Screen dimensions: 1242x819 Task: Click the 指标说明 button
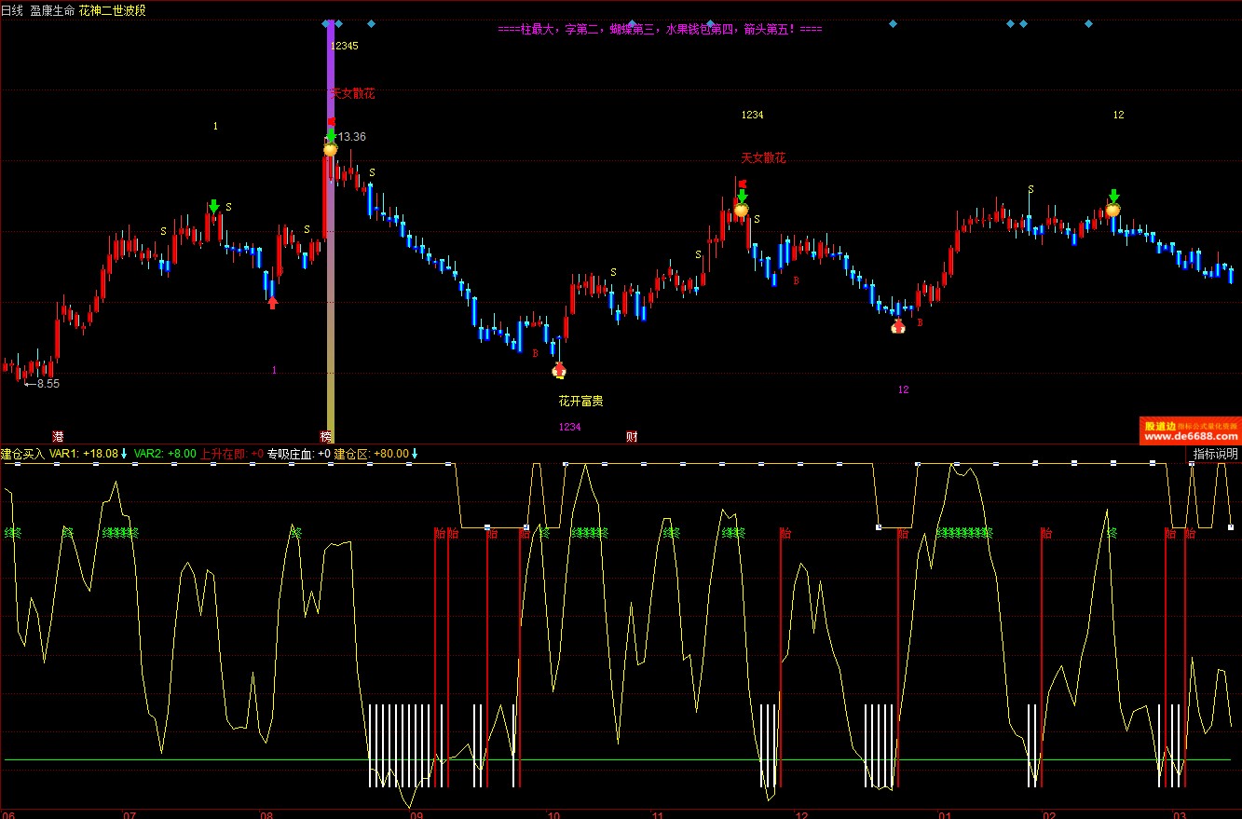click(x=1216, y=454)
